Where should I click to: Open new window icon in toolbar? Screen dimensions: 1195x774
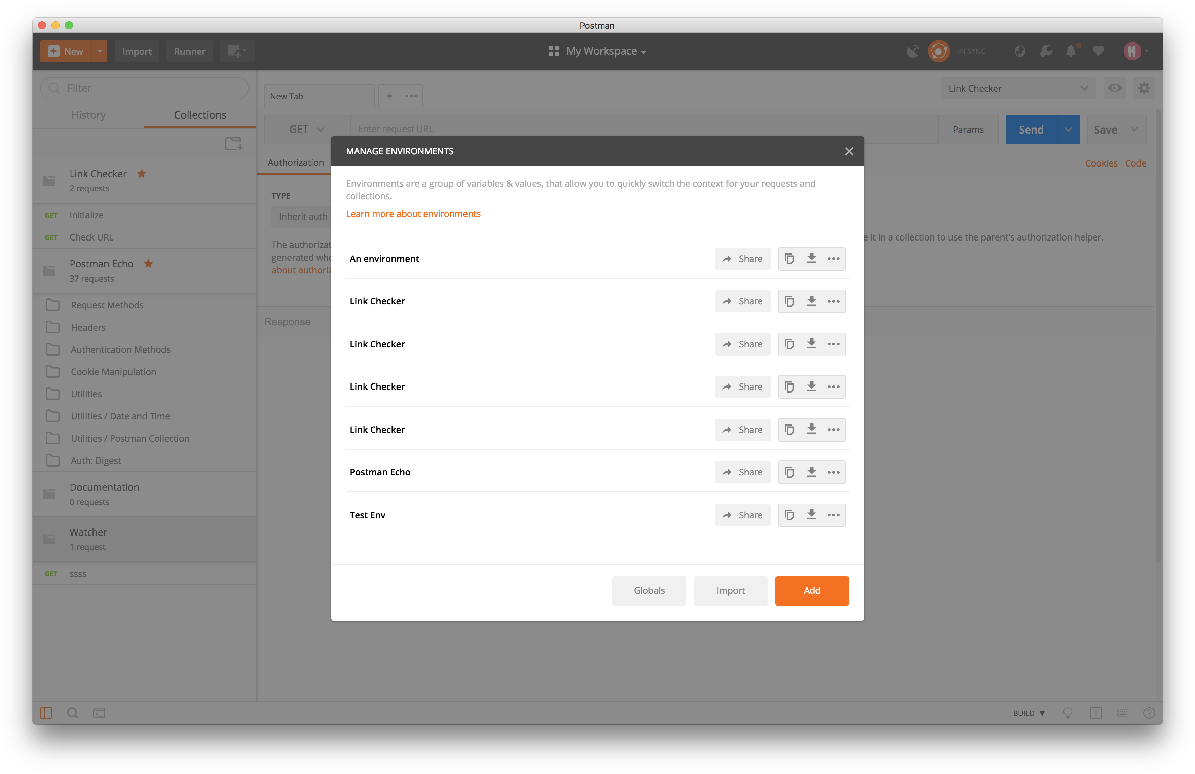237,51
